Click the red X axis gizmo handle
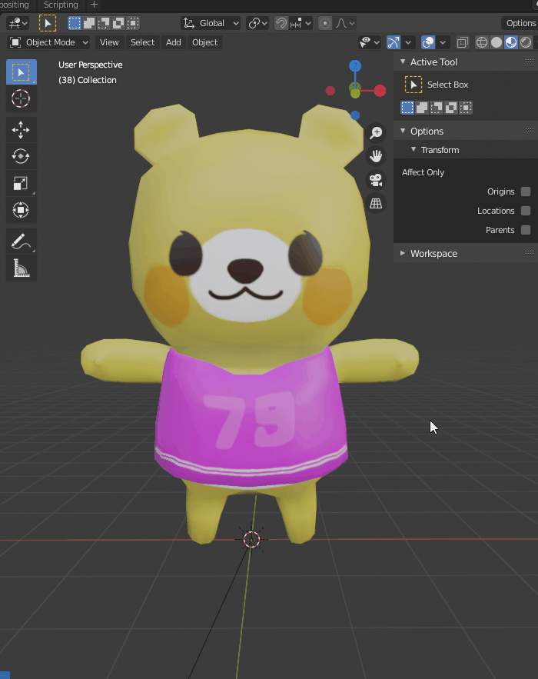Viewport: 538px width, 679px height. click(x=380, y=91)
